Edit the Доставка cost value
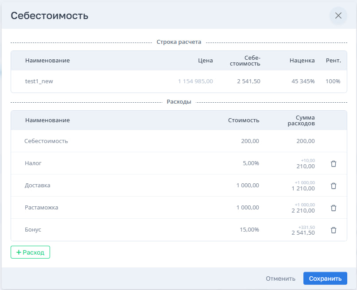 click(x=248, y=186)
